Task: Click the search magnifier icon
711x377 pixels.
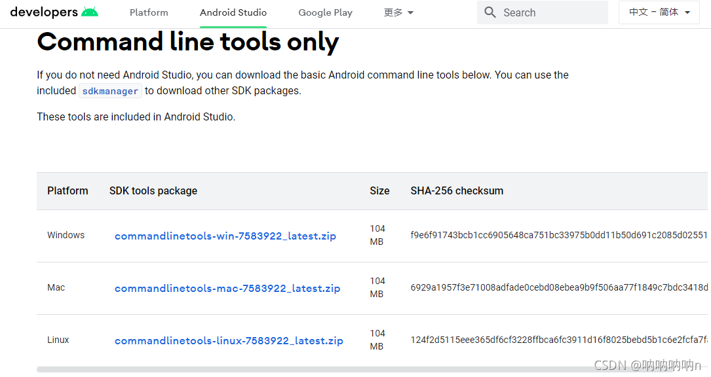Action: pyautogui.click(x=490, y=12)
